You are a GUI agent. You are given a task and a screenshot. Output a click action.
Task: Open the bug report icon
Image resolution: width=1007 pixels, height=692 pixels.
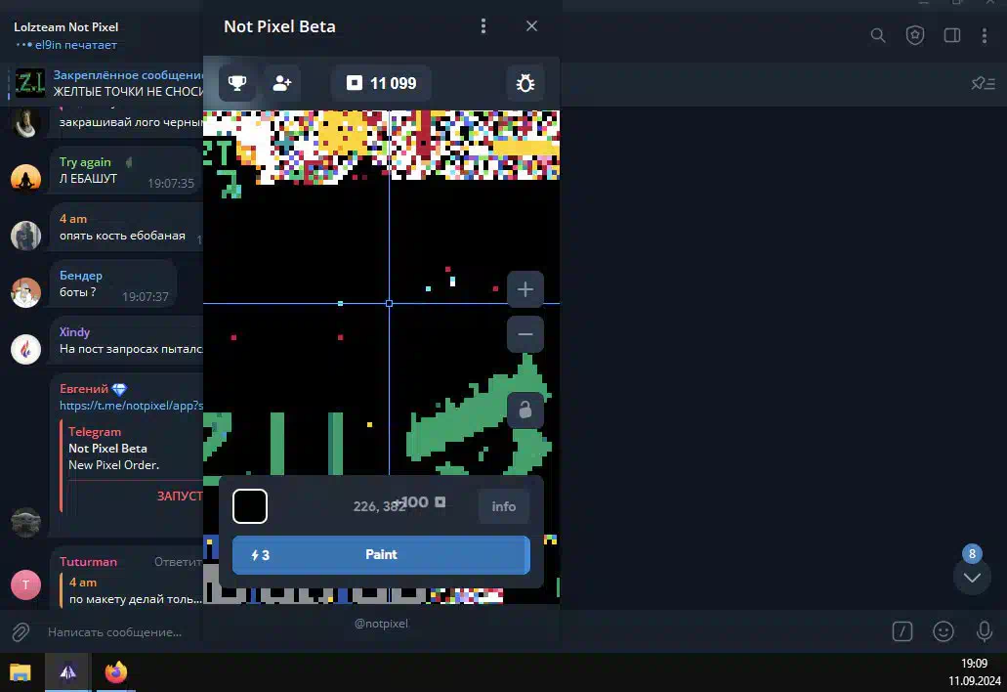(x=525, y=83)
